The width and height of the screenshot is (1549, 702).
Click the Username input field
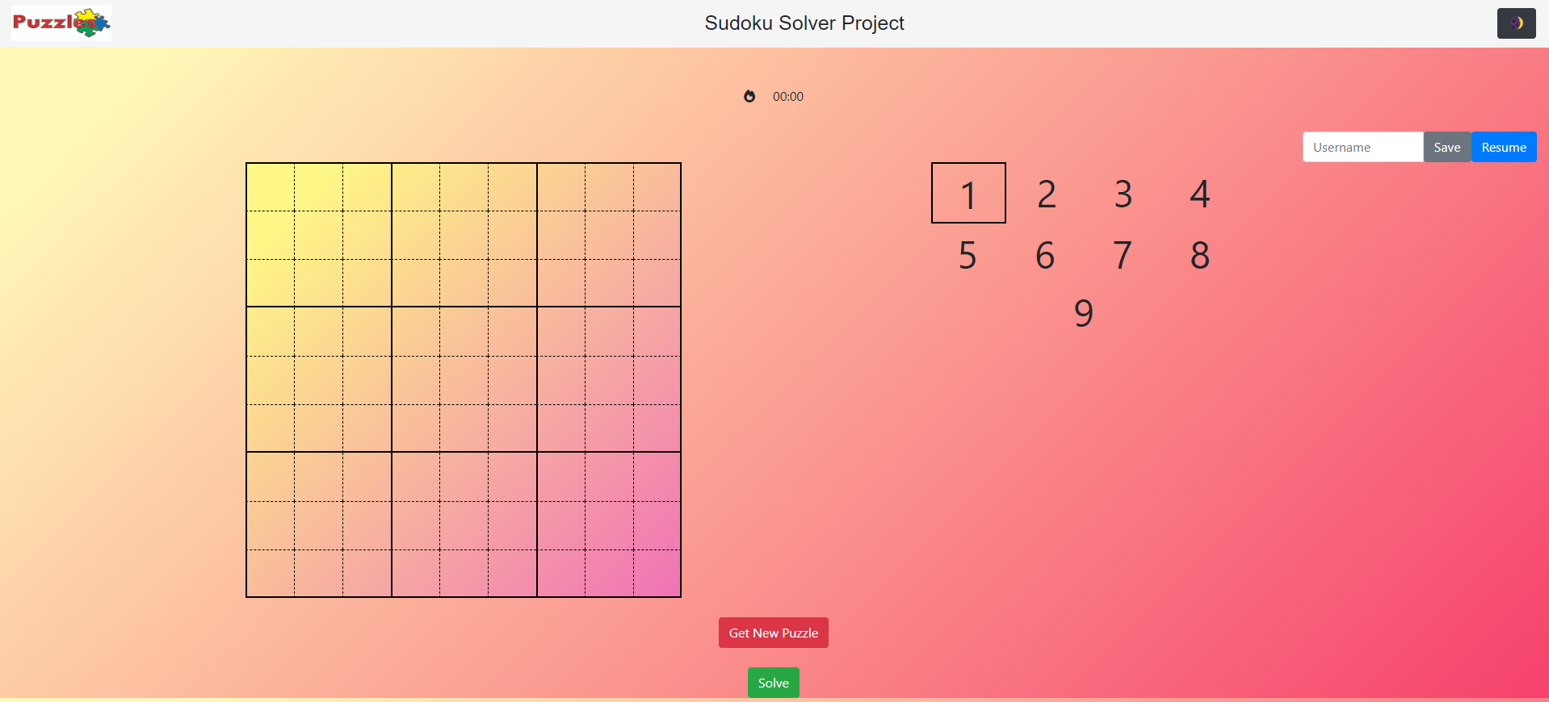click(x=1362, y=147)
